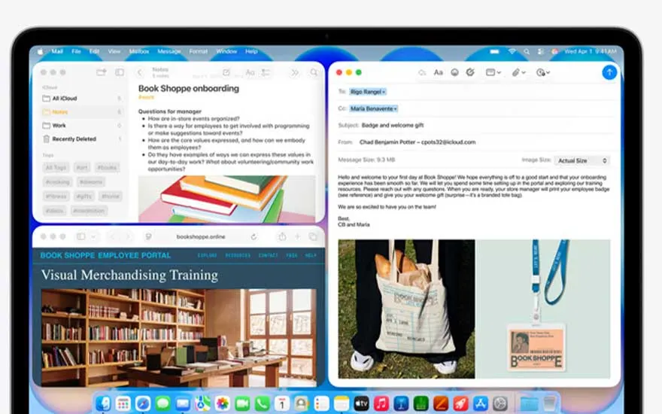Click the EXPLORE link on employee portal

208,256
